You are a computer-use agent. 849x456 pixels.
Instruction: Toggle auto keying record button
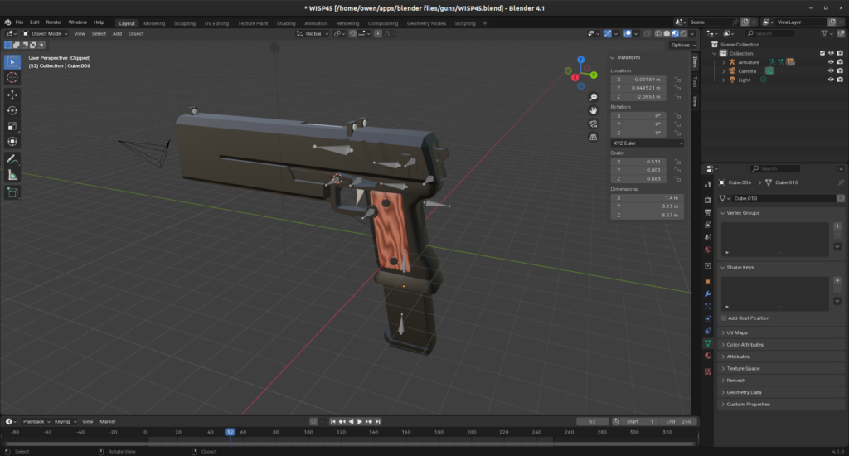pyautogui.click(x=313, y=421)
